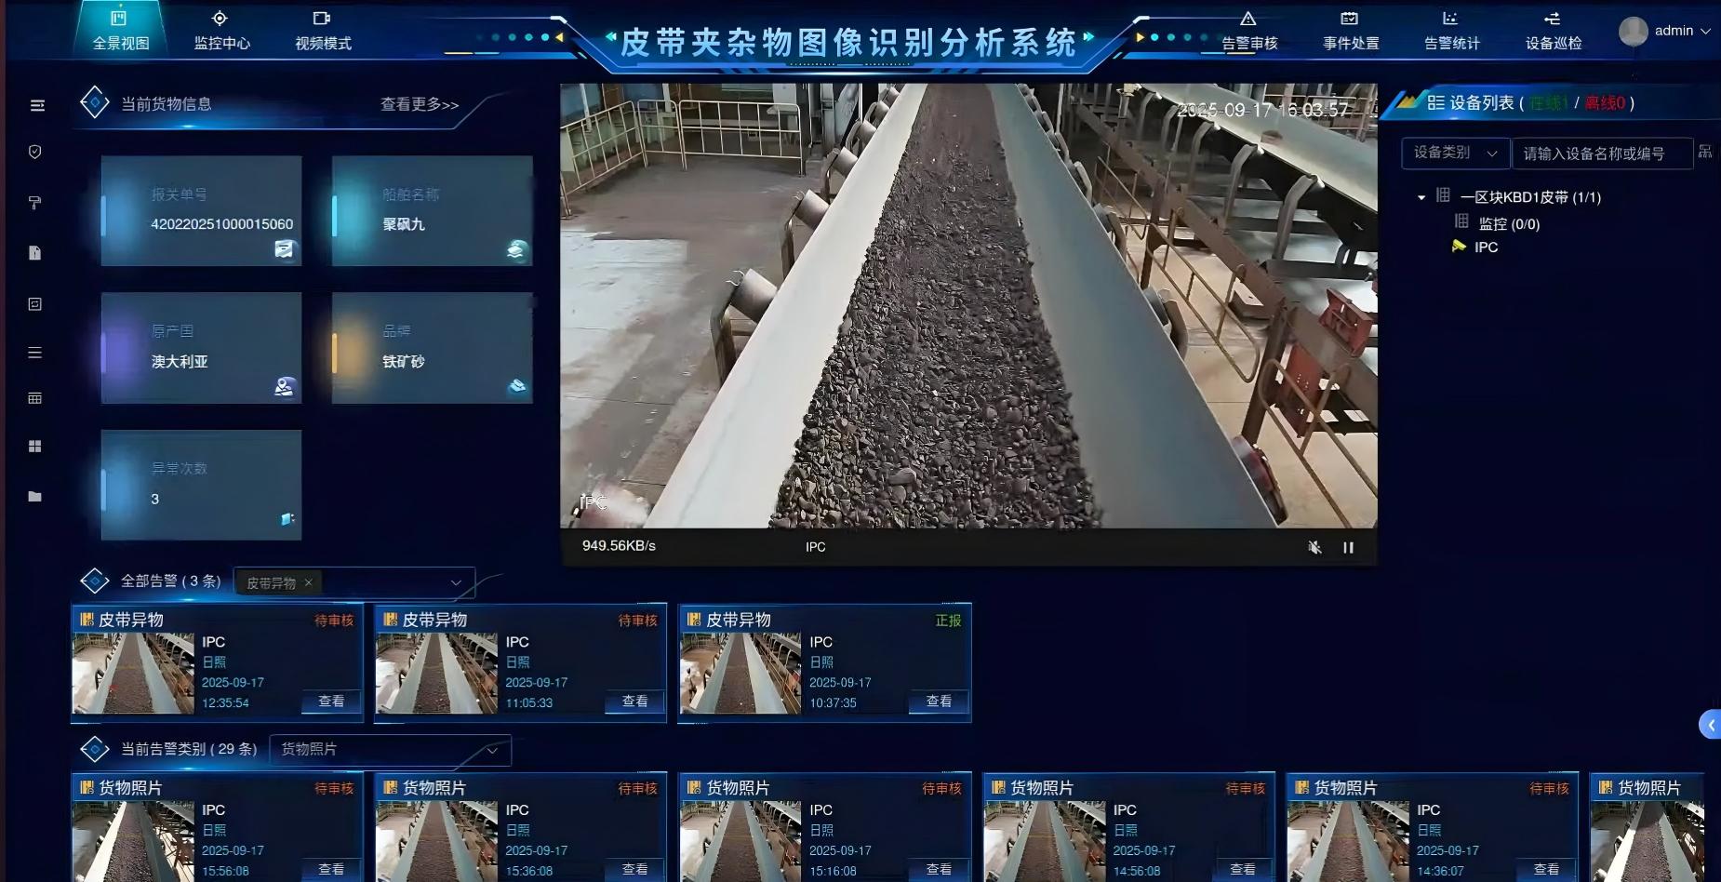Open the 监控中心 tab
The width and height of the screenshot is (1721, 882).
pos(221,31)
